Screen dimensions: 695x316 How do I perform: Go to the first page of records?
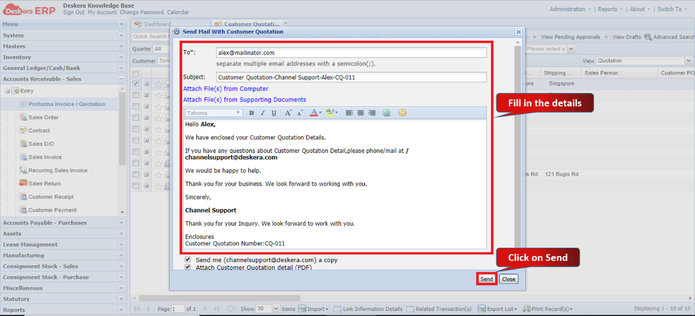pos(137,308)
